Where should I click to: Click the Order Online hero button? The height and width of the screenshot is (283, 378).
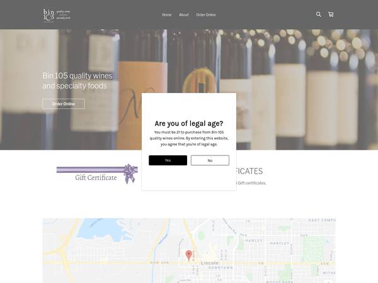64,104
